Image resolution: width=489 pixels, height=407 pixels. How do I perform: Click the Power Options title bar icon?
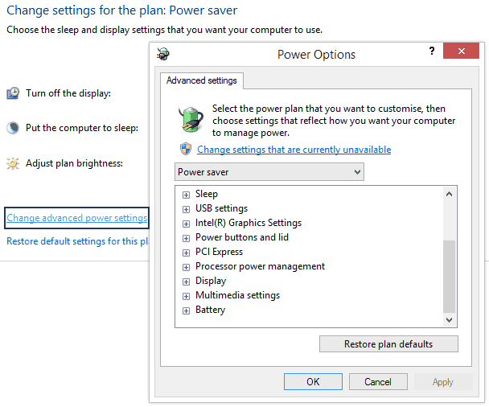click(x=164, y=55)
